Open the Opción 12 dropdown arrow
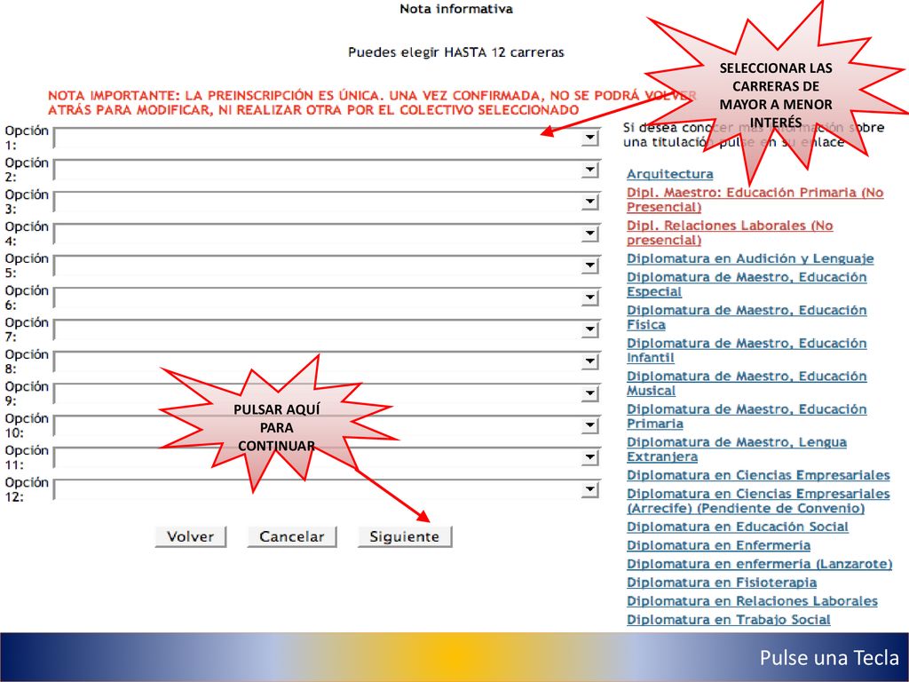 tap(589, 489)
